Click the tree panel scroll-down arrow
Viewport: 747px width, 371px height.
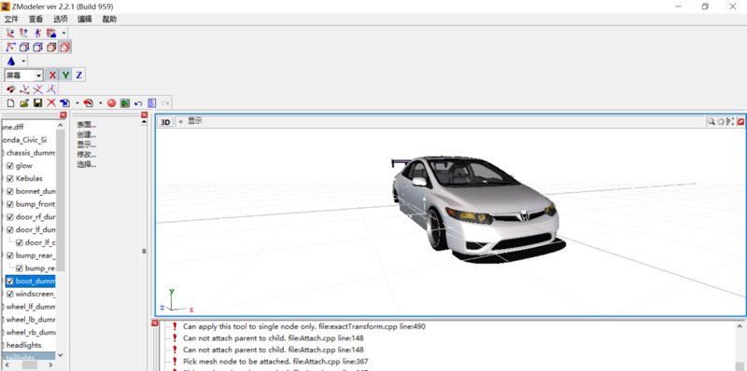[61, 355]
